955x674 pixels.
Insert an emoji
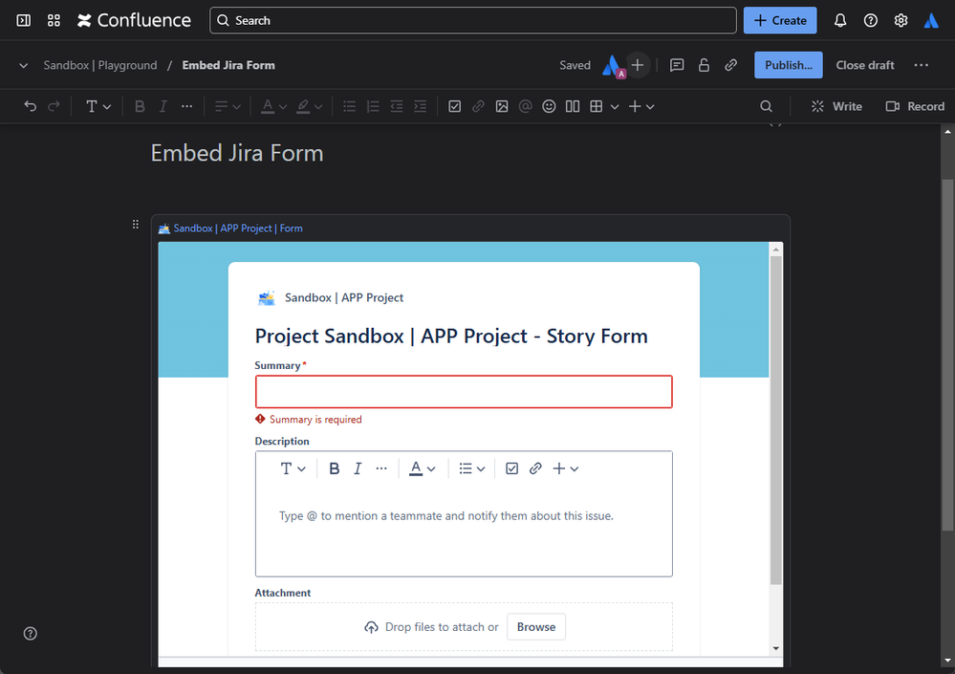[x=549, y=106]
